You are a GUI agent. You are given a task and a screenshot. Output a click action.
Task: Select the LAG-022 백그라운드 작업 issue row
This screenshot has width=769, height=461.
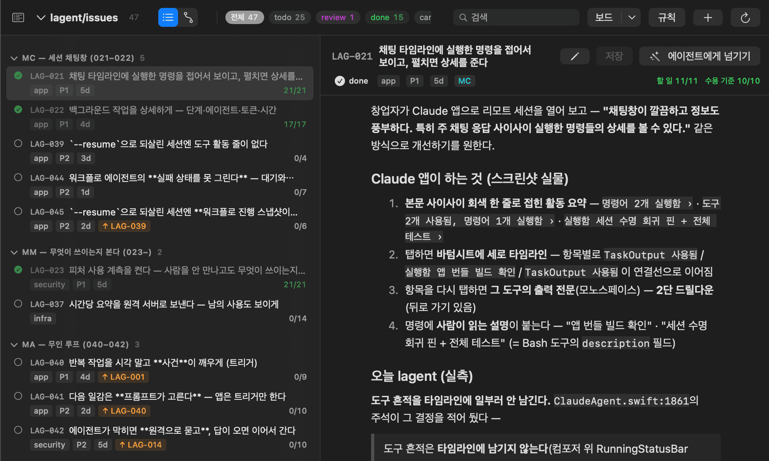(x=160, y=117)
